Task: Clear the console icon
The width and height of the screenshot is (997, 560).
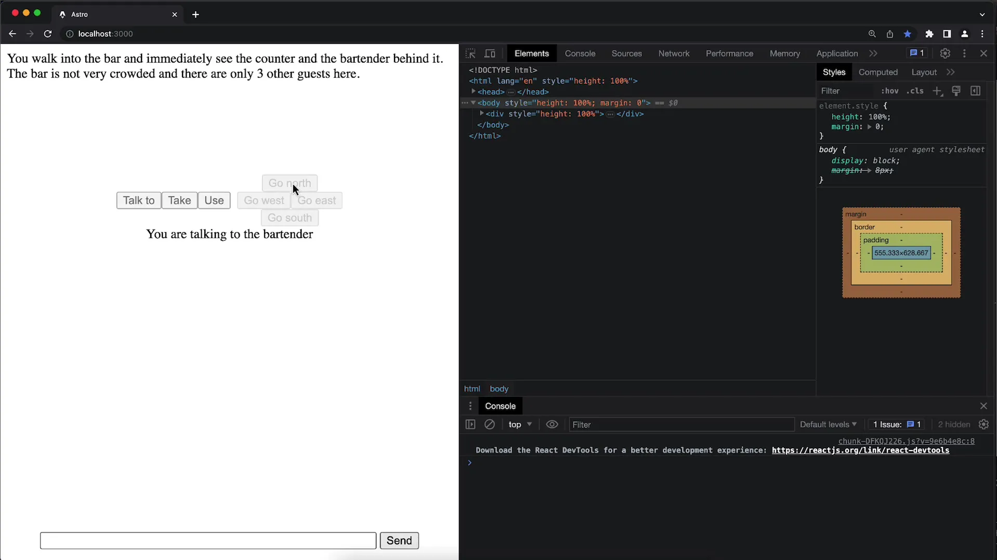Action: point(490,424)
